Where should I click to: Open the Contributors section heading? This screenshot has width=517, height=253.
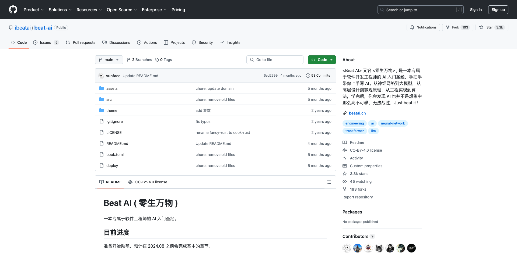355,236
